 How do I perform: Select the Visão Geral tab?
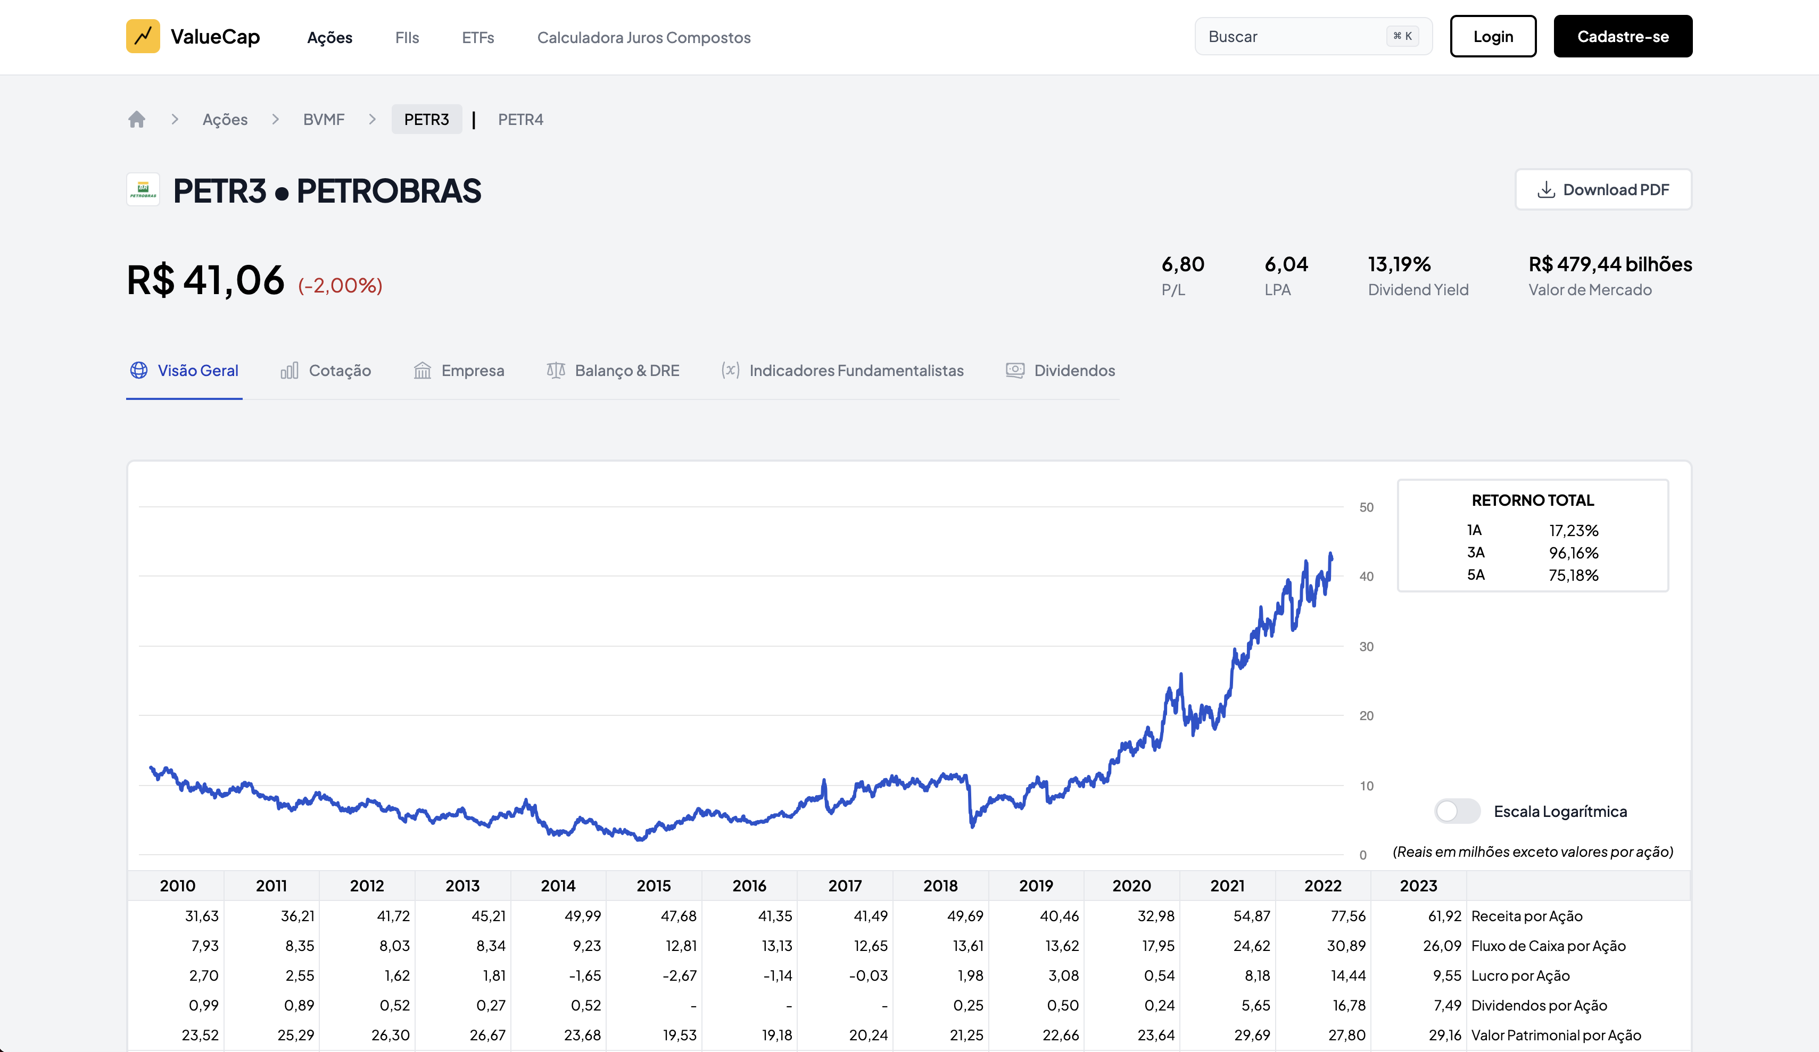coord(184,370)
